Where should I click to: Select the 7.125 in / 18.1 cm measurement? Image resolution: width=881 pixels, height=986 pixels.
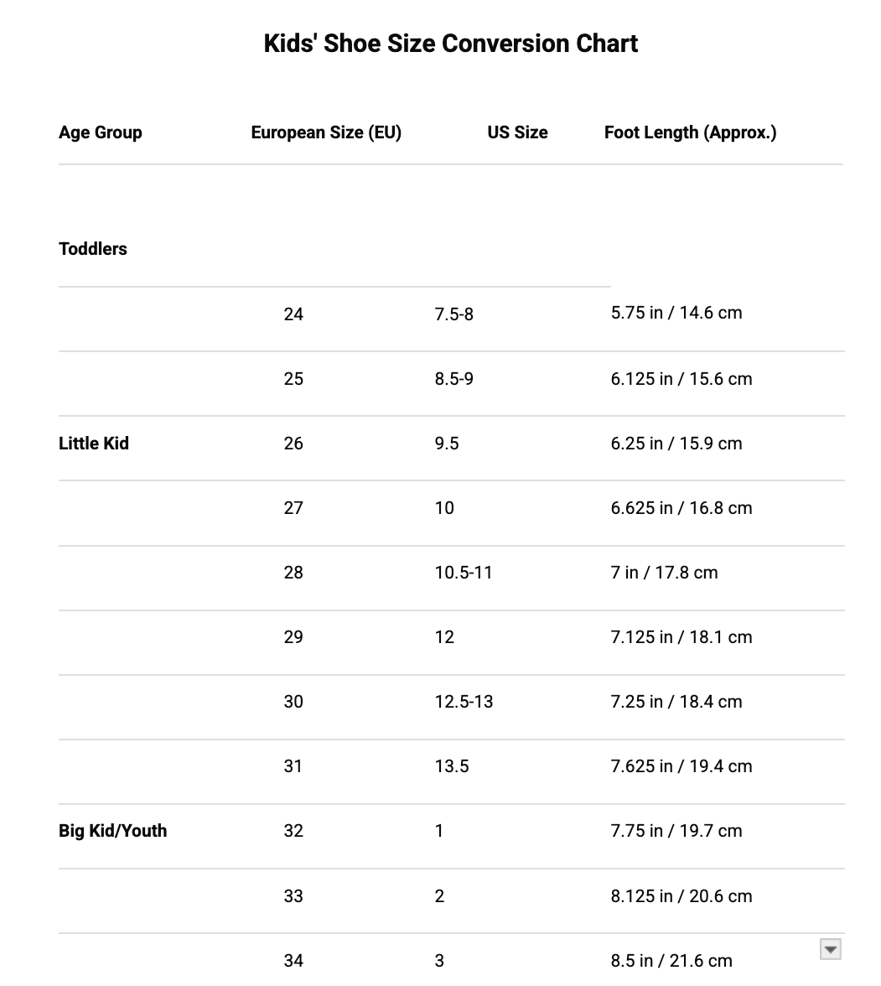pos(681,637)
